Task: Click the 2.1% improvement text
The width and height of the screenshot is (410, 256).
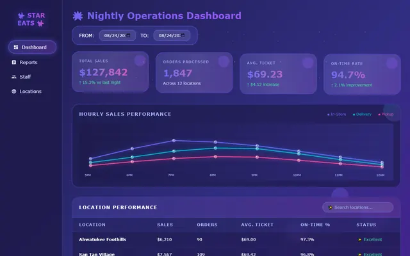Action: click(x=351, y=85)
